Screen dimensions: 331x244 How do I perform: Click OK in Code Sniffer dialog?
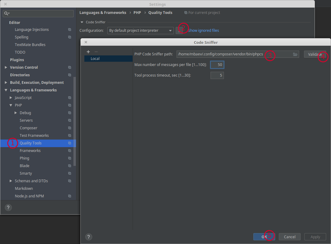[x=264, y=237]
